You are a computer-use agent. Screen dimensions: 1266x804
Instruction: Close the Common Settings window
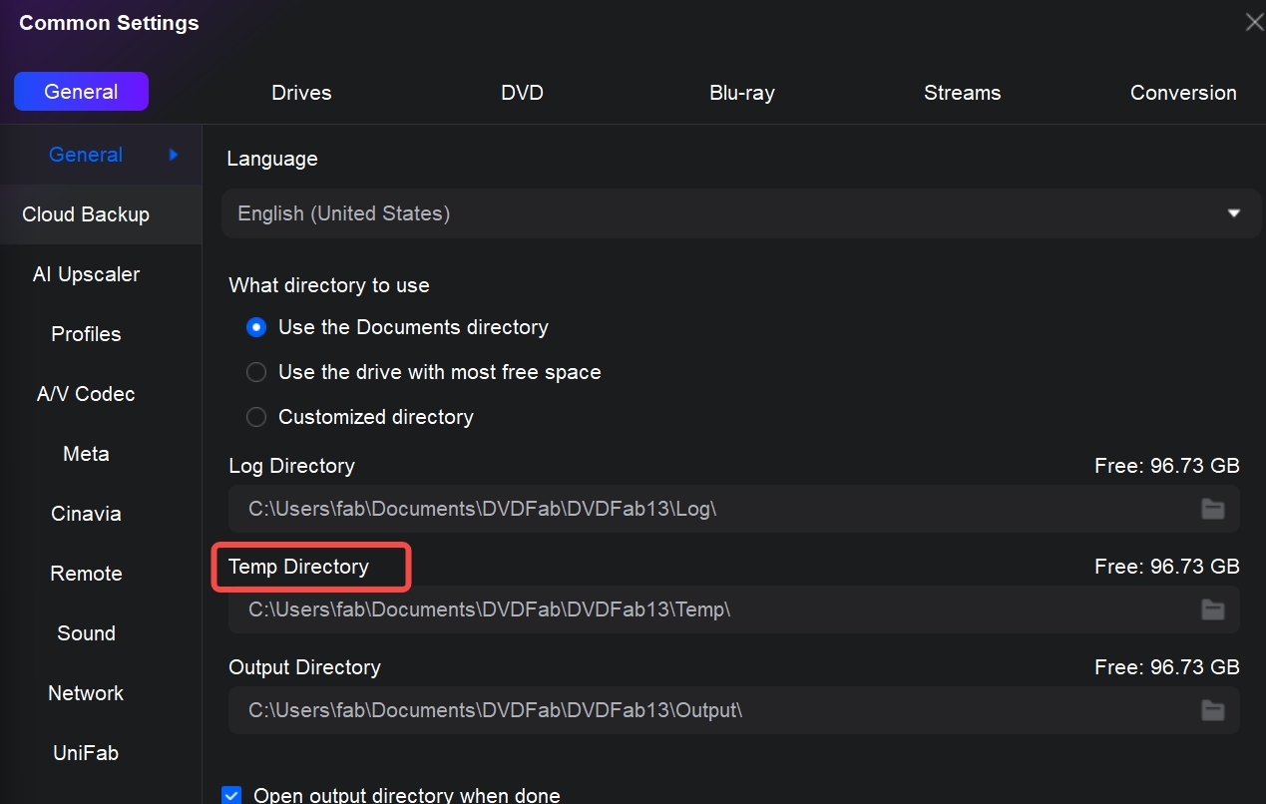[1254, 22]
